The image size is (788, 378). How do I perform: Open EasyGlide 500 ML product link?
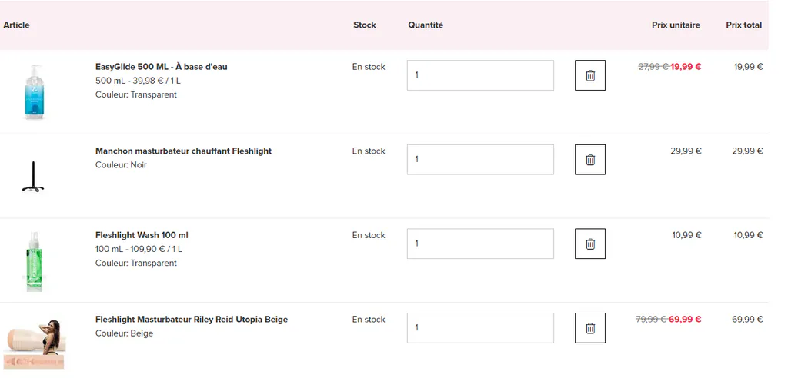pos(162,67)
